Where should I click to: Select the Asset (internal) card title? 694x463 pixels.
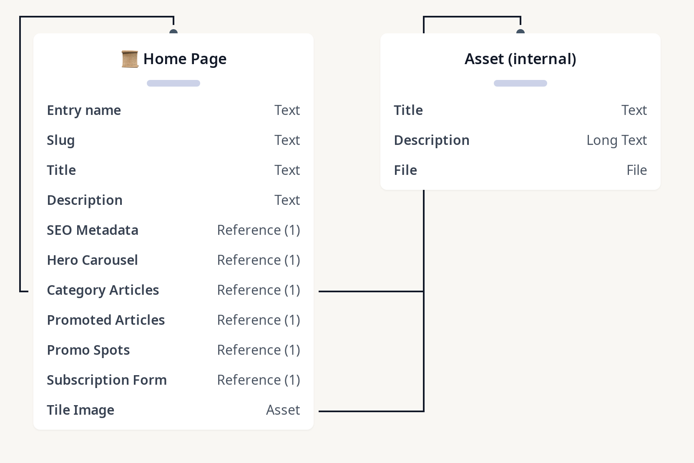[x=520, y=59]
